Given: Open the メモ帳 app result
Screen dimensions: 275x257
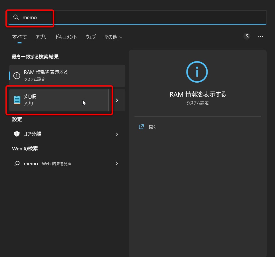Looking at the screenshot, I should (59, 100).
